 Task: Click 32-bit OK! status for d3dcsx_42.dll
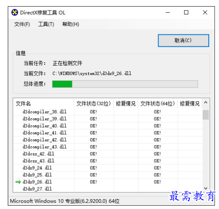pos(94,154)
